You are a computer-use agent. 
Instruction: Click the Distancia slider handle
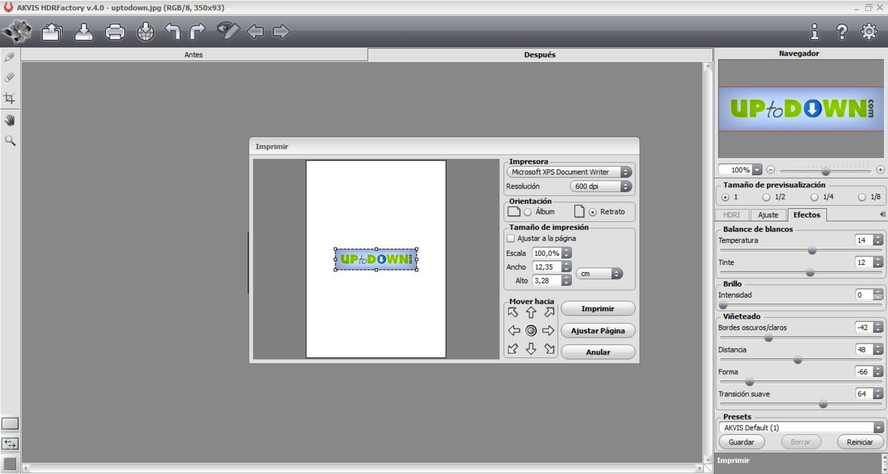pyautogui.click(x=797, y=360)
